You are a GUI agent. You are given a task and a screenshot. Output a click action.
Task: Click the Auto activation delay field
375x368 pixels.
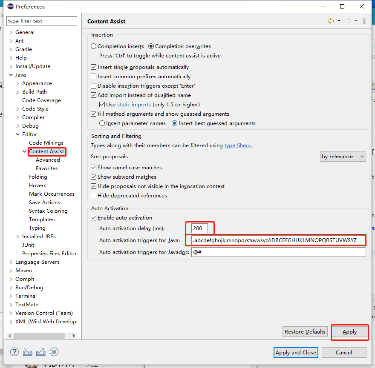coord(199,228)
